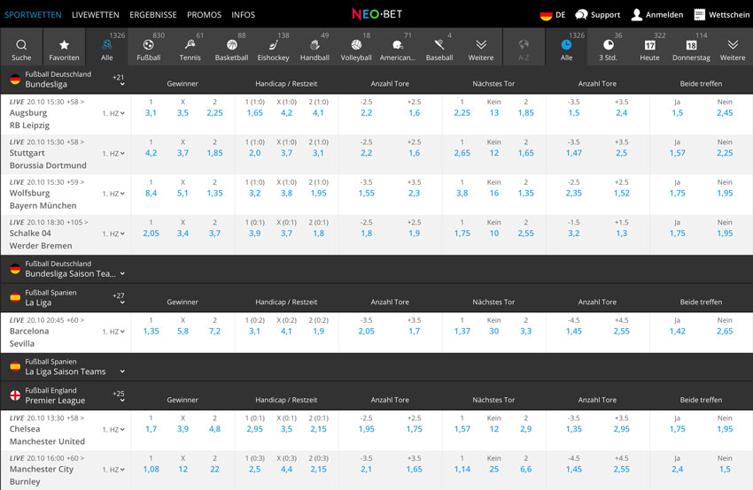Select the Donnerstag calendar icon
Image resolution: width=753 pixels, height=490 pixels.
tap(691, 44)
